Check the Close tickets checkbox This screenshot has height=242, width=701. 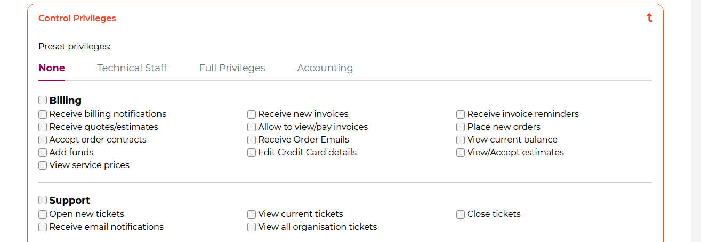pos(461,214)
